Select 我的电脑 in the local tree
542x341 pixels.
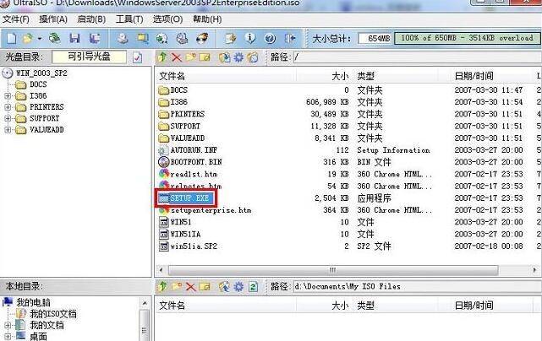pos(33,302)
